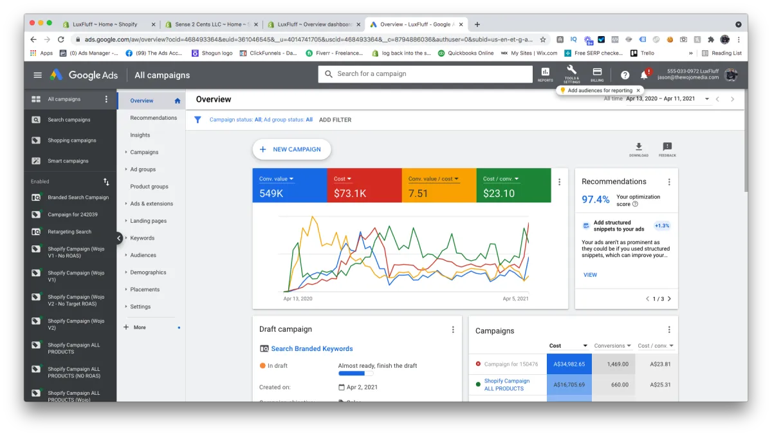Select Branded Search Campaign in sidebar
This screenshot has height=436, width=772.
78,198
